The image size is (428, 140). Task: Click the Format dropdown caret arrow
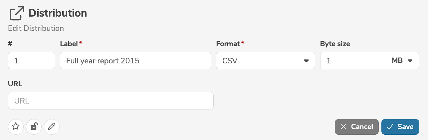[x=306, y=61]
